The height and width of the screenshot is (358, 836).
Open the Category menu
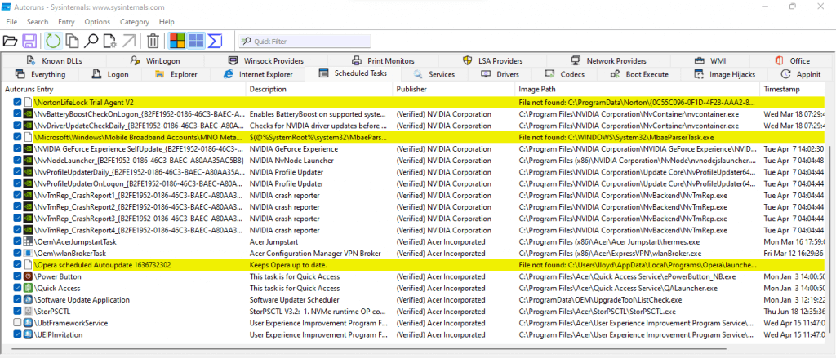(134, 21)
